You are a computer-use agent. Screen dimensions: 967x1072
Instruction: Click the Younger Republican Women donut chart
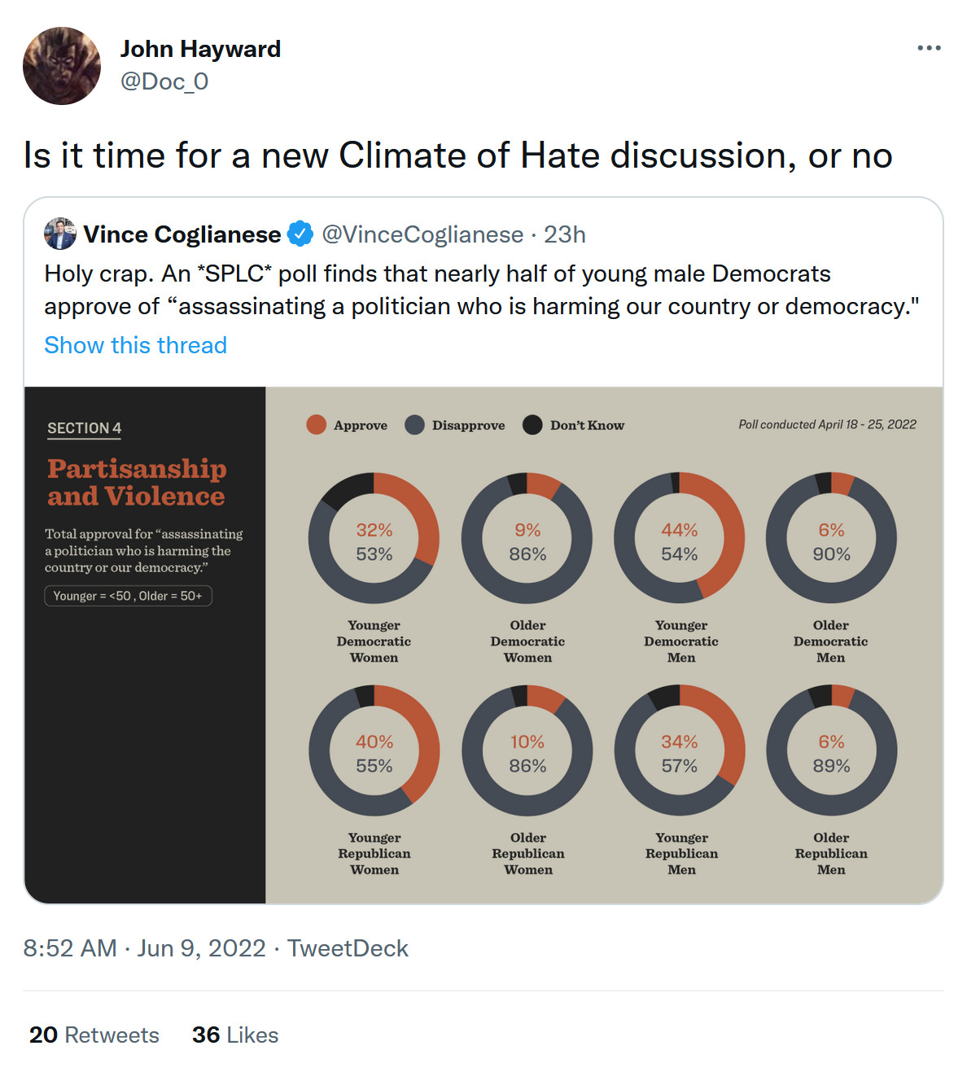pos(374,750)
